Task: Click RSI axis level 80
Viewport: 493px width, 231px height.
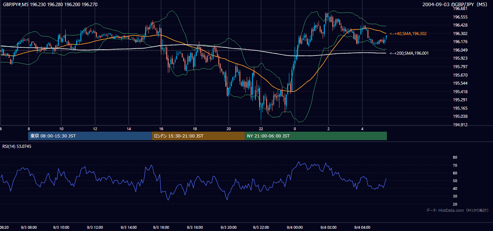Action: click(x=455, y=157)
